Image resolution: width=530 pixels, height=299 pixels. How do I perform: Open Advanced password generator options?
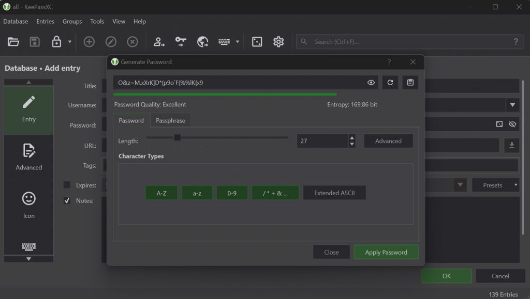click(x=388, y=141)
